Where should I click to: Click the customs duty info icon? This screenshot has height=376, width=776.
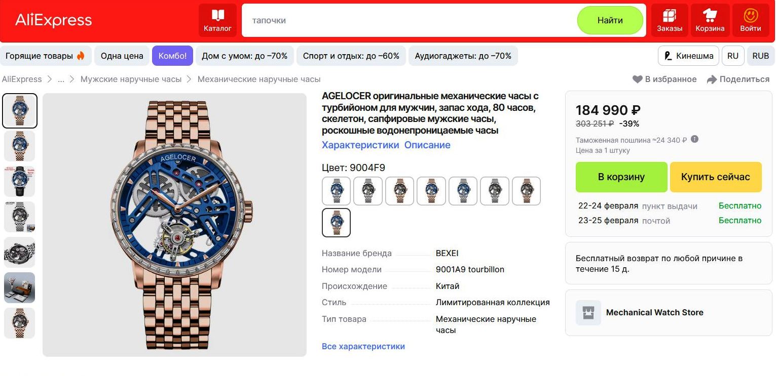pos(695,139)
